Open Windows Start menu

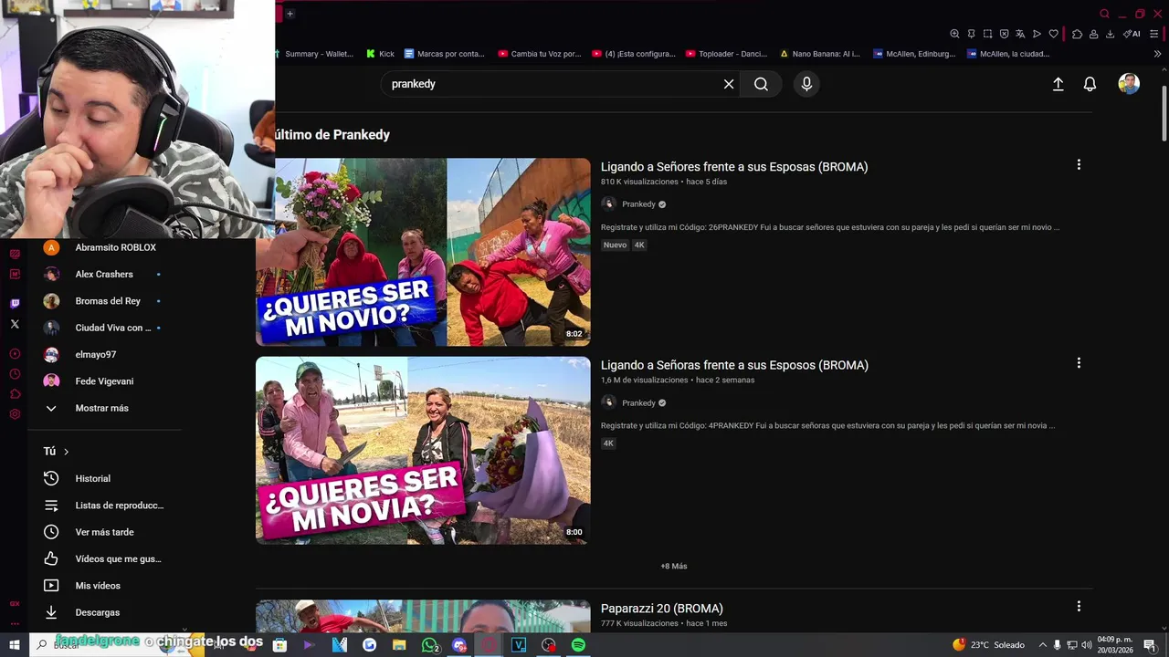[15, 645]
